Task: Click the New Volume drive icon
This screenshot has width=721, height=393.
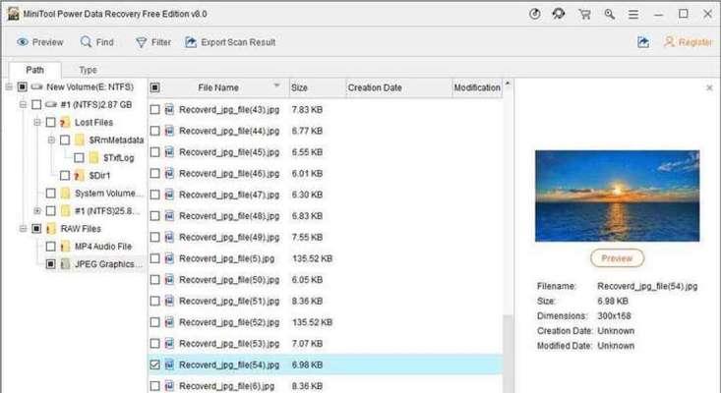Action: point(36,86)
